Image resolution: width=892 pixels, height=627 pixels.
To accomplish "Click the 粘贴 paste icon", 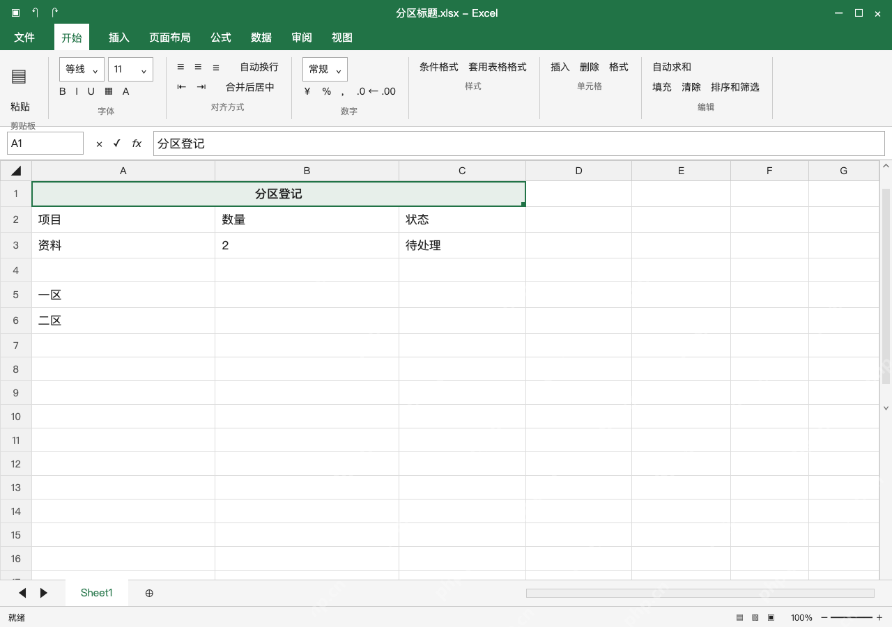I will pos(19,77).
